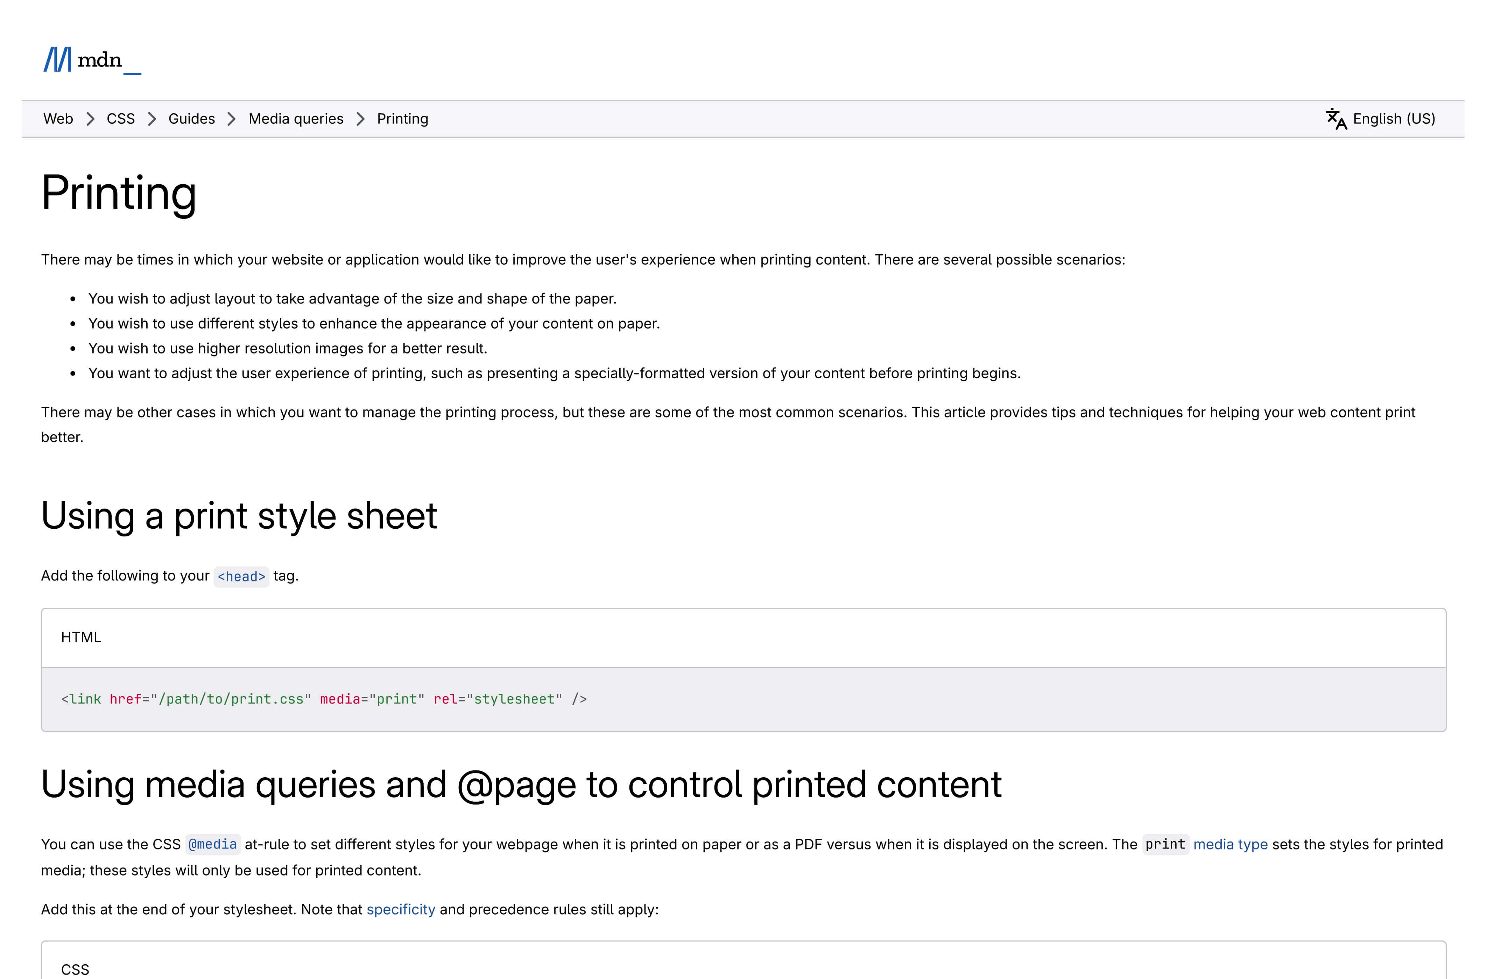Open the Media queries breadcrumb link
Image resolution: width=1487 pixels, height=979 pixels.
click(296, 119)
